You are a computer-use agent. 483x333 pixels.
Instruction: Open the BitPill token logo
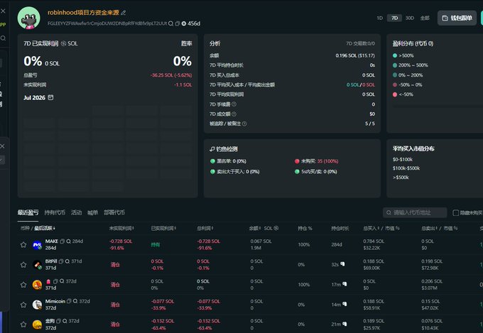click(37, 265)
